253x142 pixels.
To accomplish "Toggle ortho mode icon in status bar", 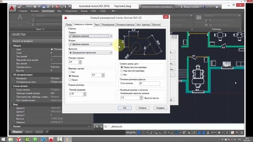I will click(160, 133).
